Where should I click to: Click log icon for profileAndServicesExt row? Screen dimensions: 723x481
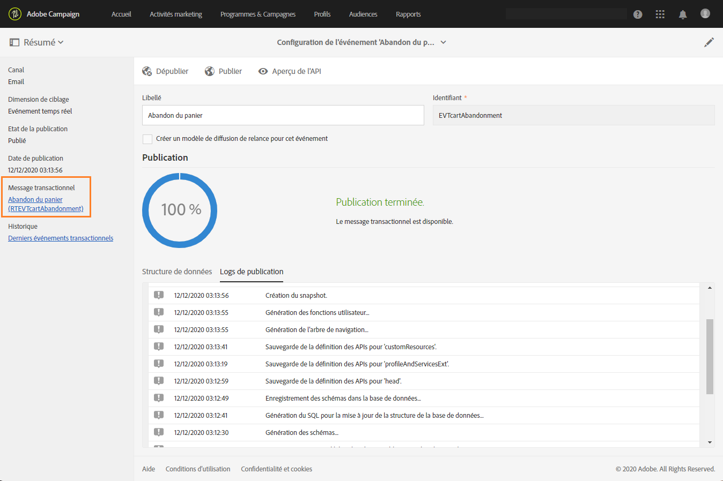(x=159, y=364)
